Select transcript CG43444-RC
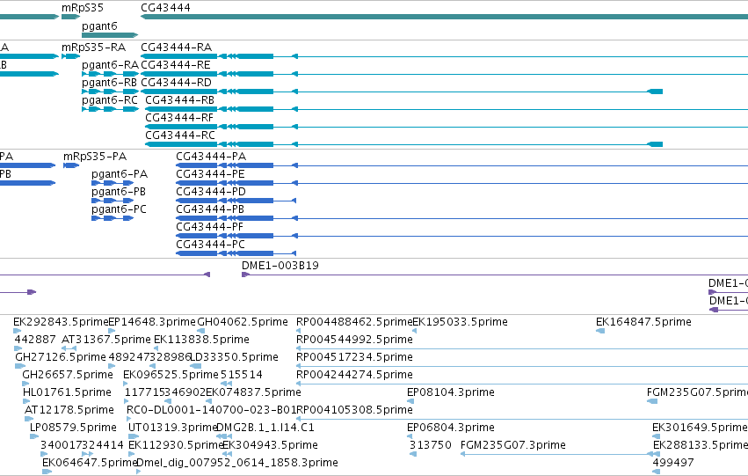This screenshot has height=476, width=748. 180,135
